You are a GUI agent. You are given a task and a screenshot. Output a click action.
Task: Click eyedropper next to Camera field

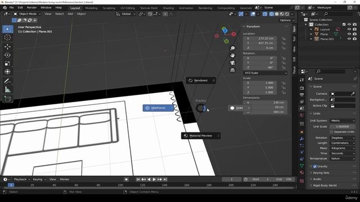click(x=353, y=94)
